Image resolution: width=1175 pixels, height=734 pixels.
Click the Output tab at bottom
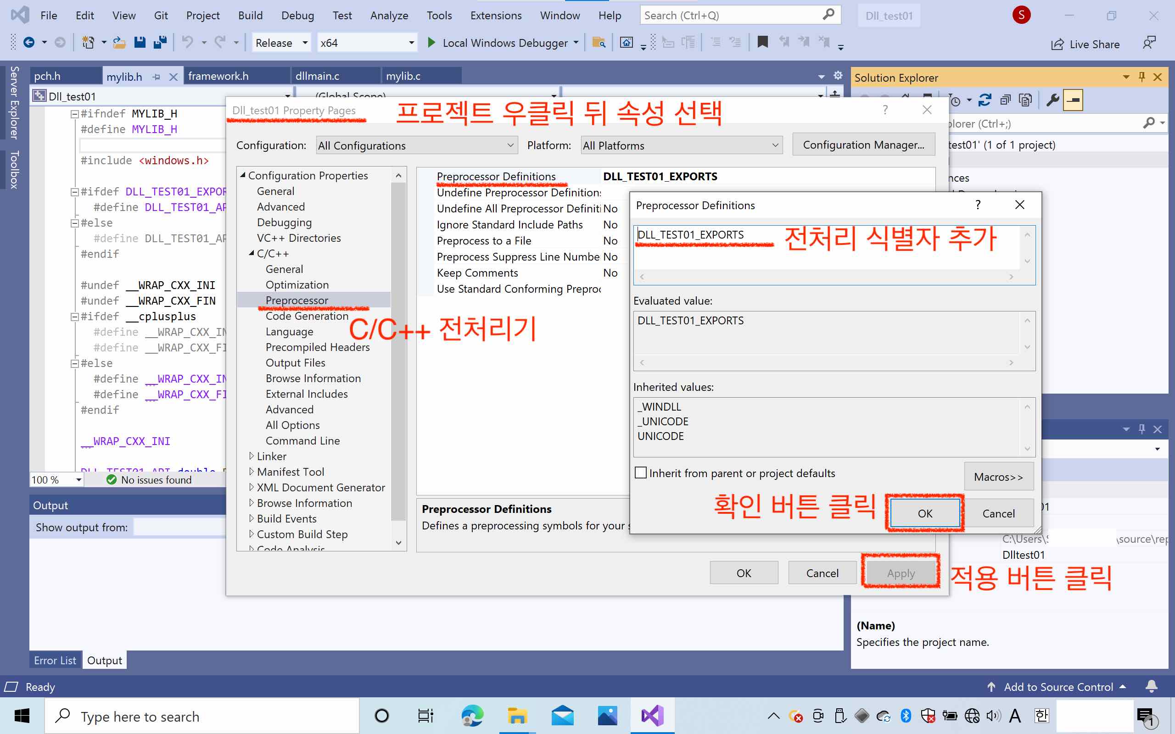pyautogui.click(x=104, y=660)
